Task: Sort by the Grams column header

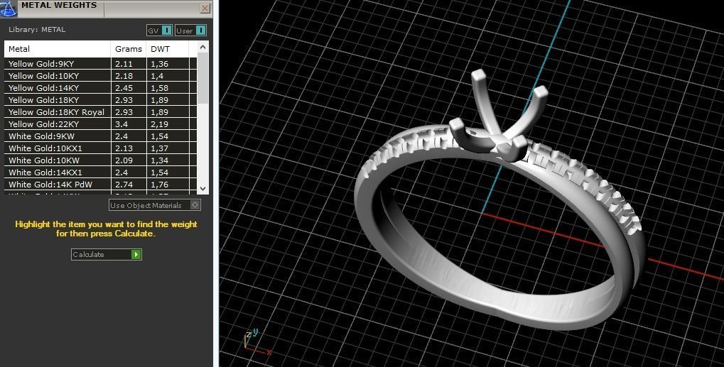Action: tap(129, 49)
